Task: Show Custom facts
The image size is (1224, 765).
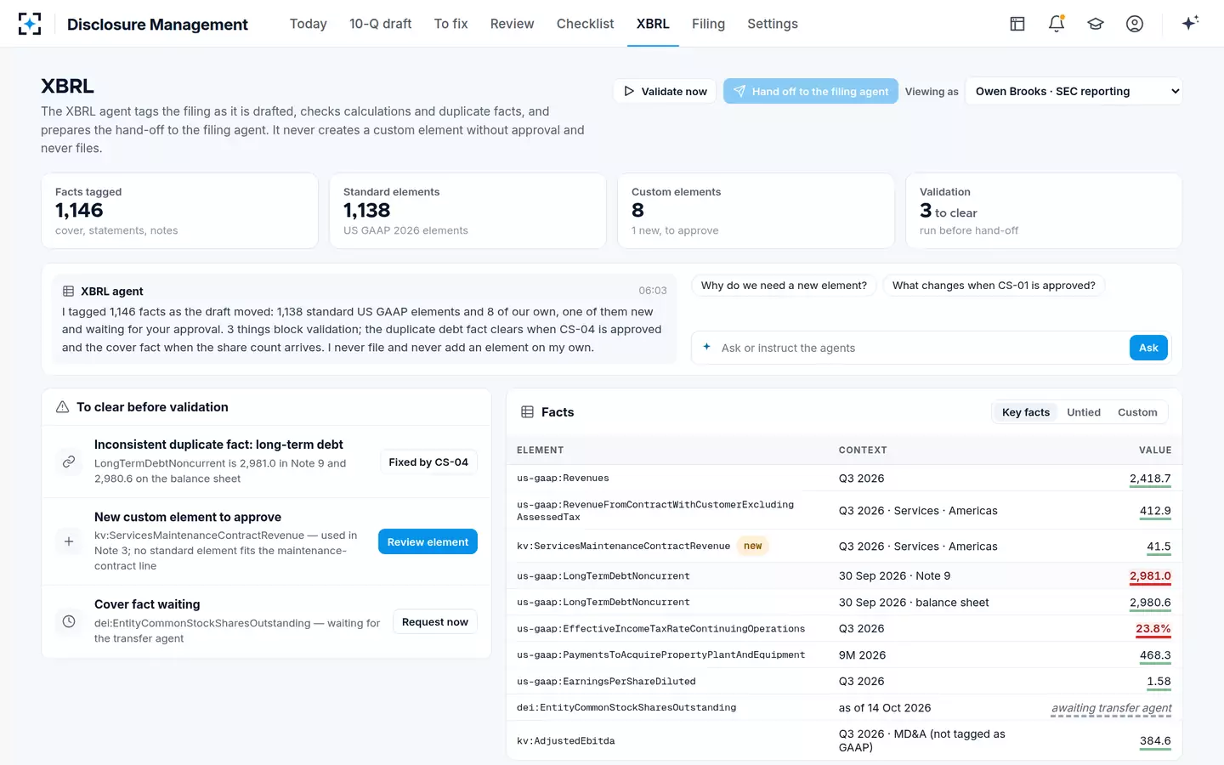Action: tap(1137, 412)
